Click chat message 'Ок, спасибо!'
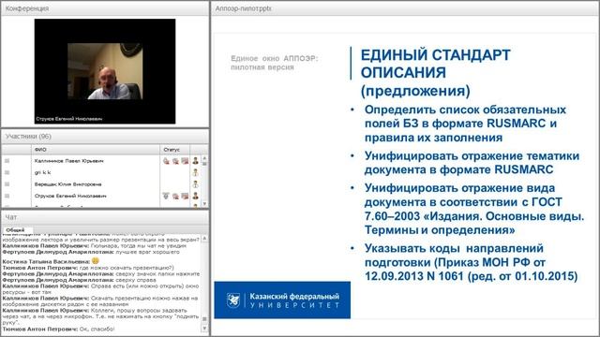The width and height of the screenshot is (600, 337). 97,329
